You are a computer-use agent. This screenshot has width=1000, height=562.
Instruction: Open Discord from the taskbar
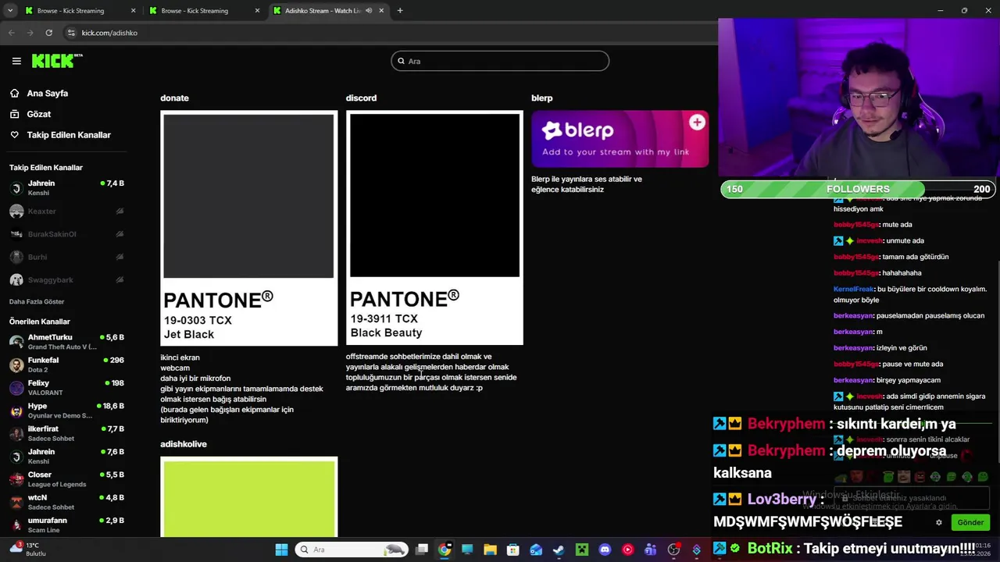[x=605, y=550]
